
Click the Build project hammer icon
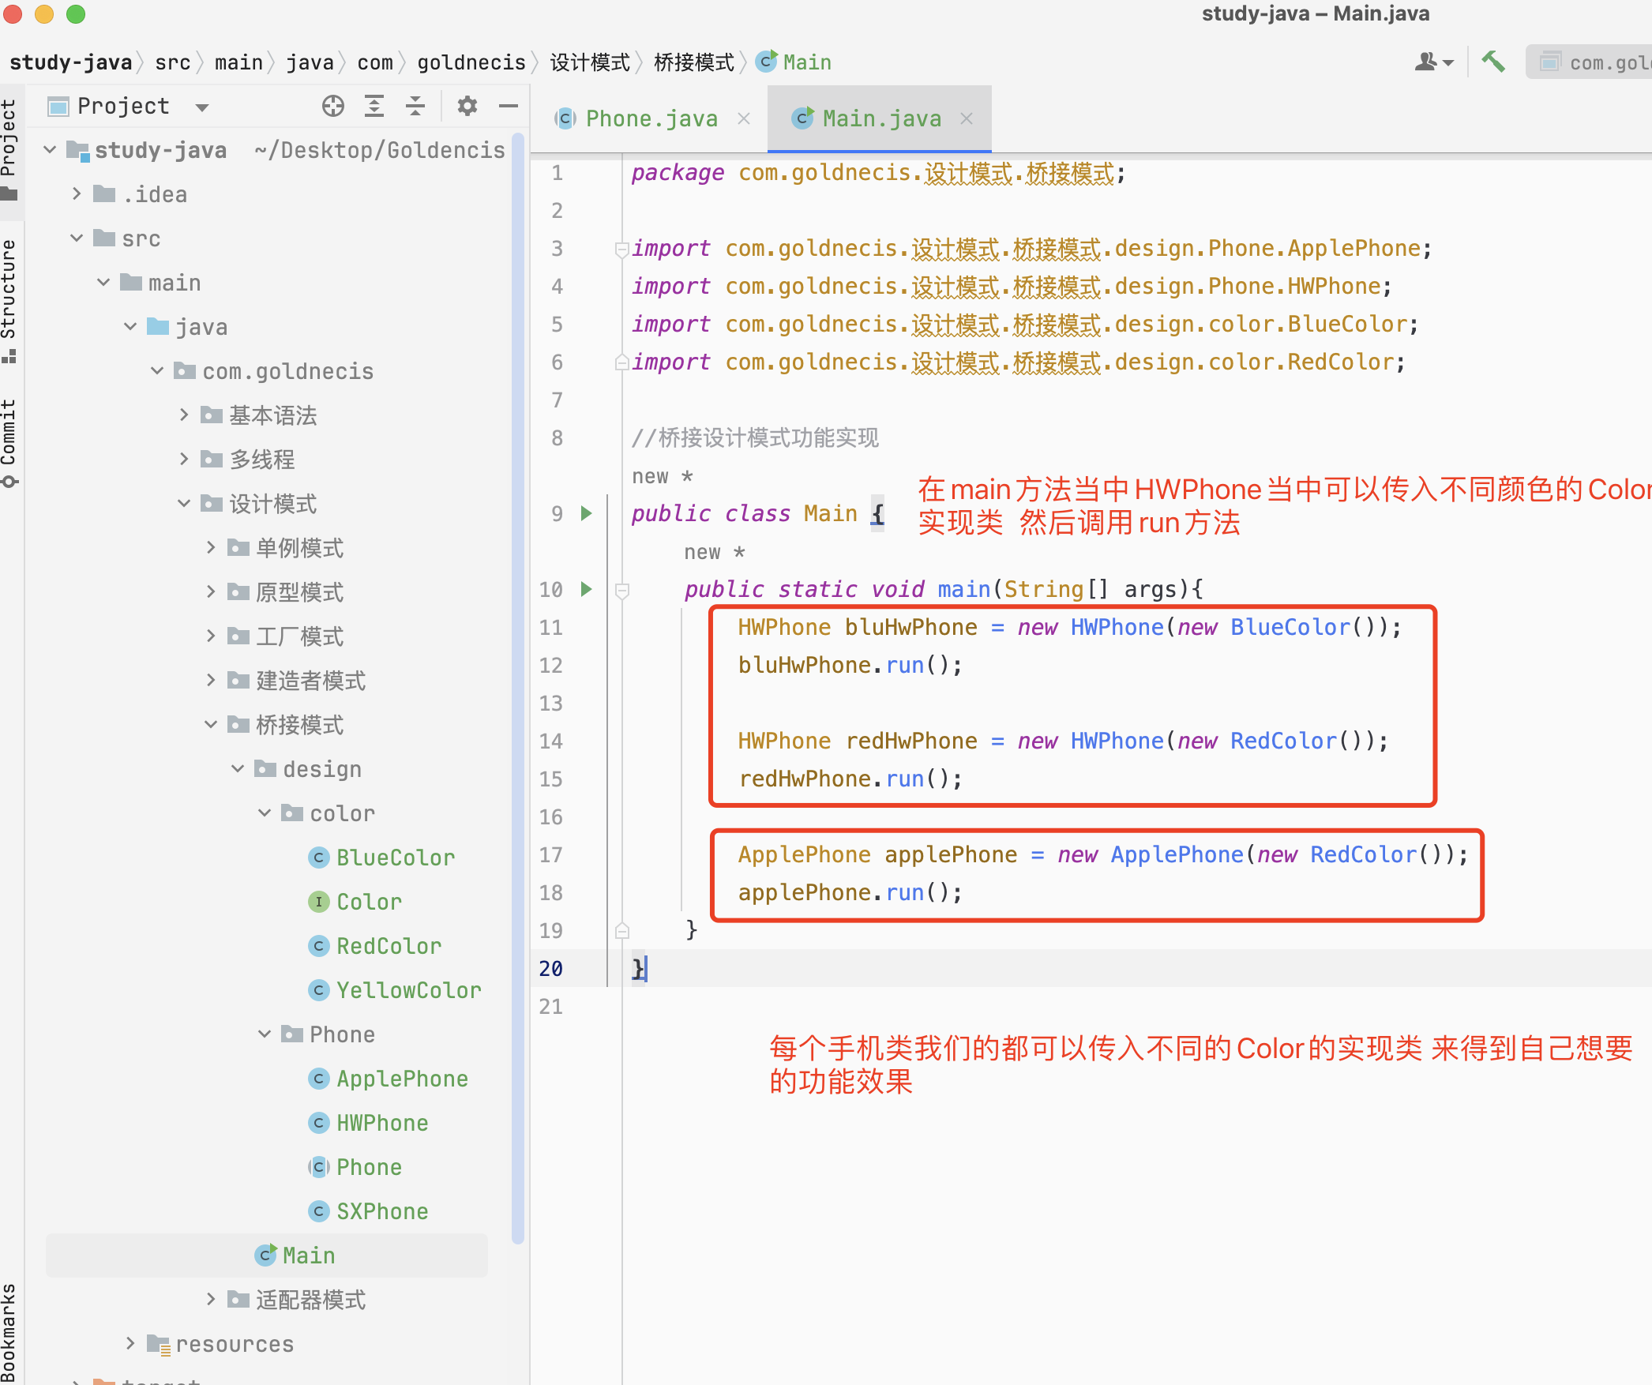tap(1492, 62)
